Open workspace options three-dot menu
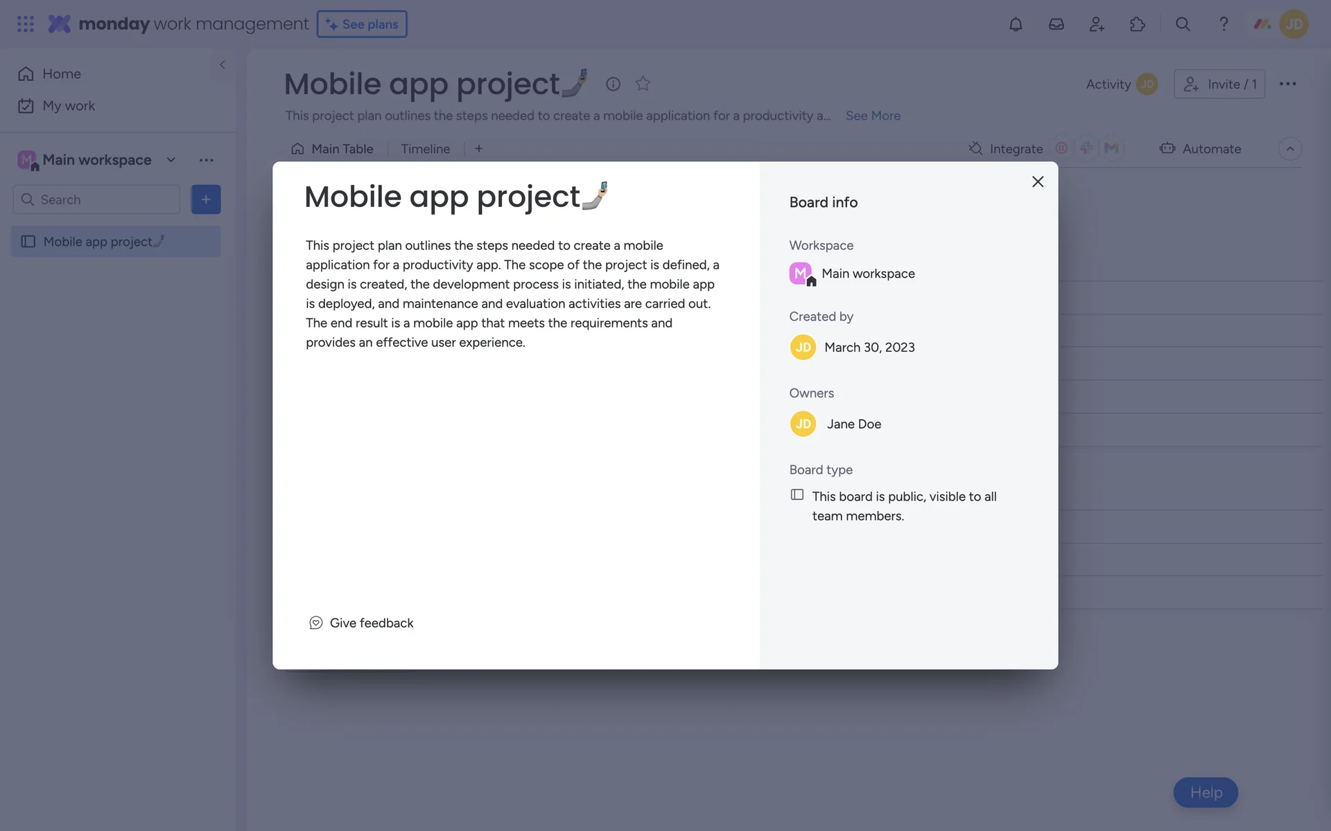 pyautogui.click(x=207, y=160)
